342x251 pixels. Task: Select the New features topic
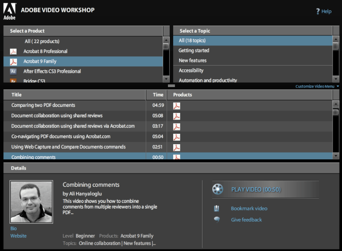pos(253,61)
